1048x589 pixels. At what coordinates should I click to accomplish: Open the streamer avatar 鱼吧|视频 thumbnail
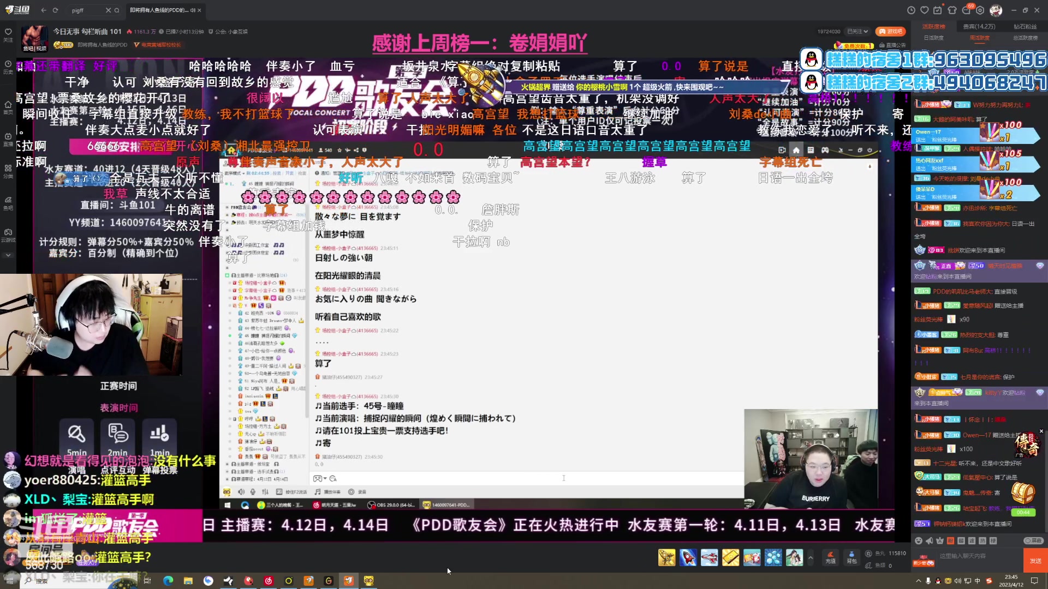[34, 38]
